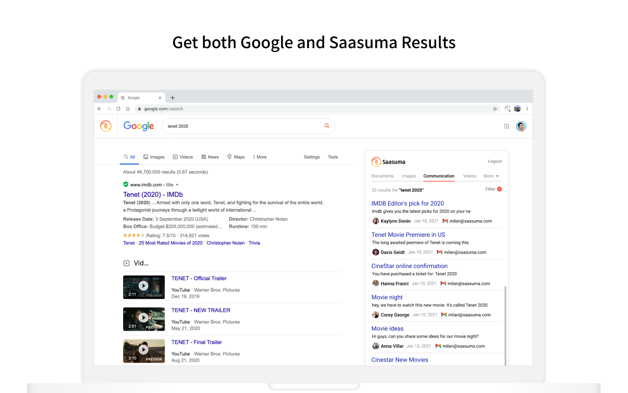Open TENET - Final Trailer link
628x393 pixels.
point(197,342)
